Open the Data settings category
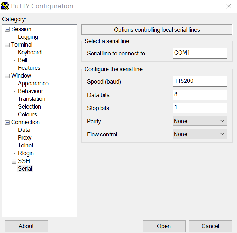The width and height of the screenshot is (237, 233). click(x=24, y=130)
